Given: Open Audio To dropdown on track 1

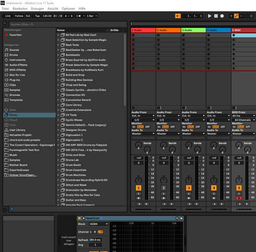Looking at the screenshot, I should [143, 134].
